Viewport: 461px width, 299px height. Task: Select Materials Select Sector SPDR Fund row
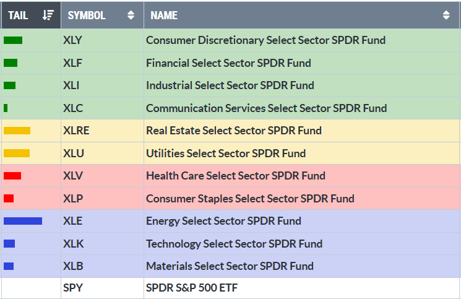[230, 266]
